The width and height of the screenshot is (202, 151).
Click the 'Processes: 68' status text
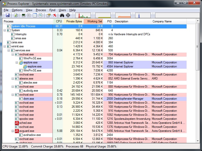click(74, 146)
